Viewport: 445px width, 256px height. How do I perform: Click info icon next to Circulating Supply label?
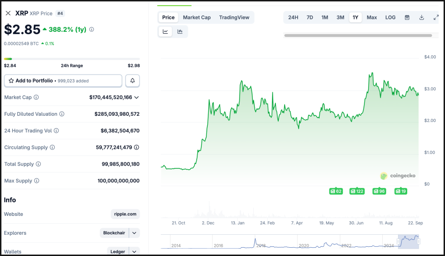tap(53, 147)
